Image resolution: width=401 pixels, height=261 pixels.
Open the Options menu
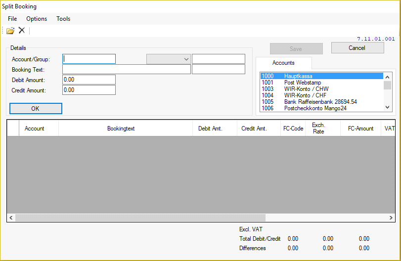pyautogui.click(x=37, y=19)
